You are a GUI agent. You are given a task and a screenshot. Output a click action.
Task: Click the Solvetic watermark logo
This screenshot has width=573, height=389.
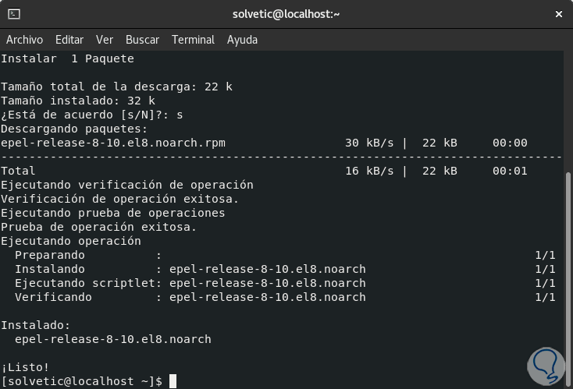coord(541,365)
